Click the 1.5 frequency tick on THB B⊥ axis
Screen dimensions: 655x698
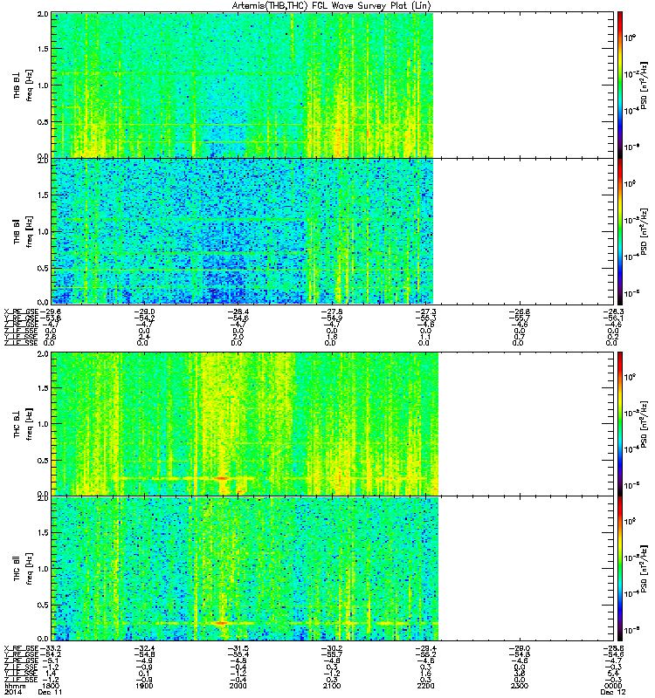pyautogui.click(x=43, y=49)
